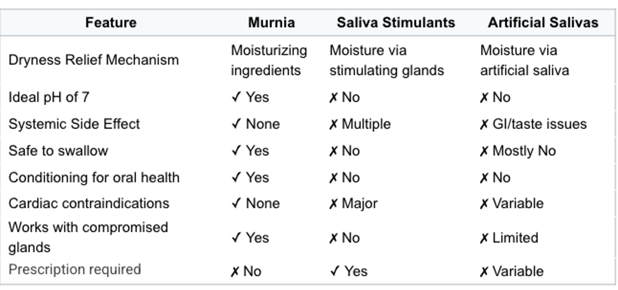Select the Murnia column header
The width and height of the screenshot is (618, 290).
(271, 23)
